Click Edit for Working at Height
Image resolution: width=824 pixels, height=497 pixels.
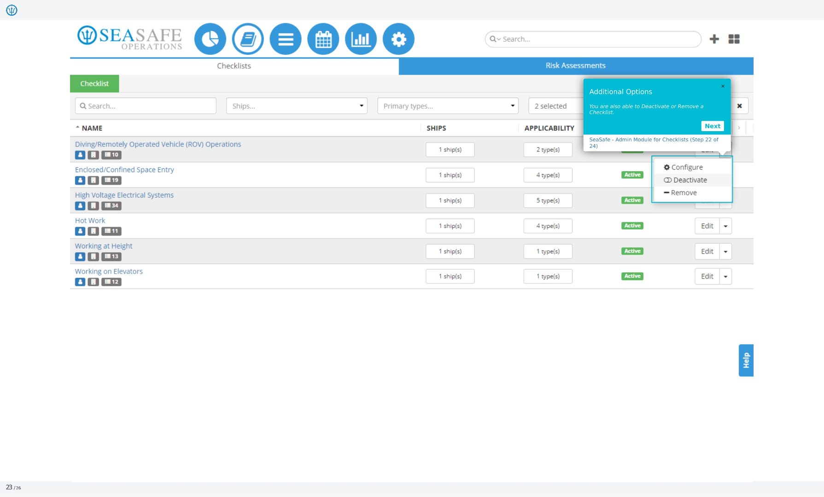[x=707, y=251]
